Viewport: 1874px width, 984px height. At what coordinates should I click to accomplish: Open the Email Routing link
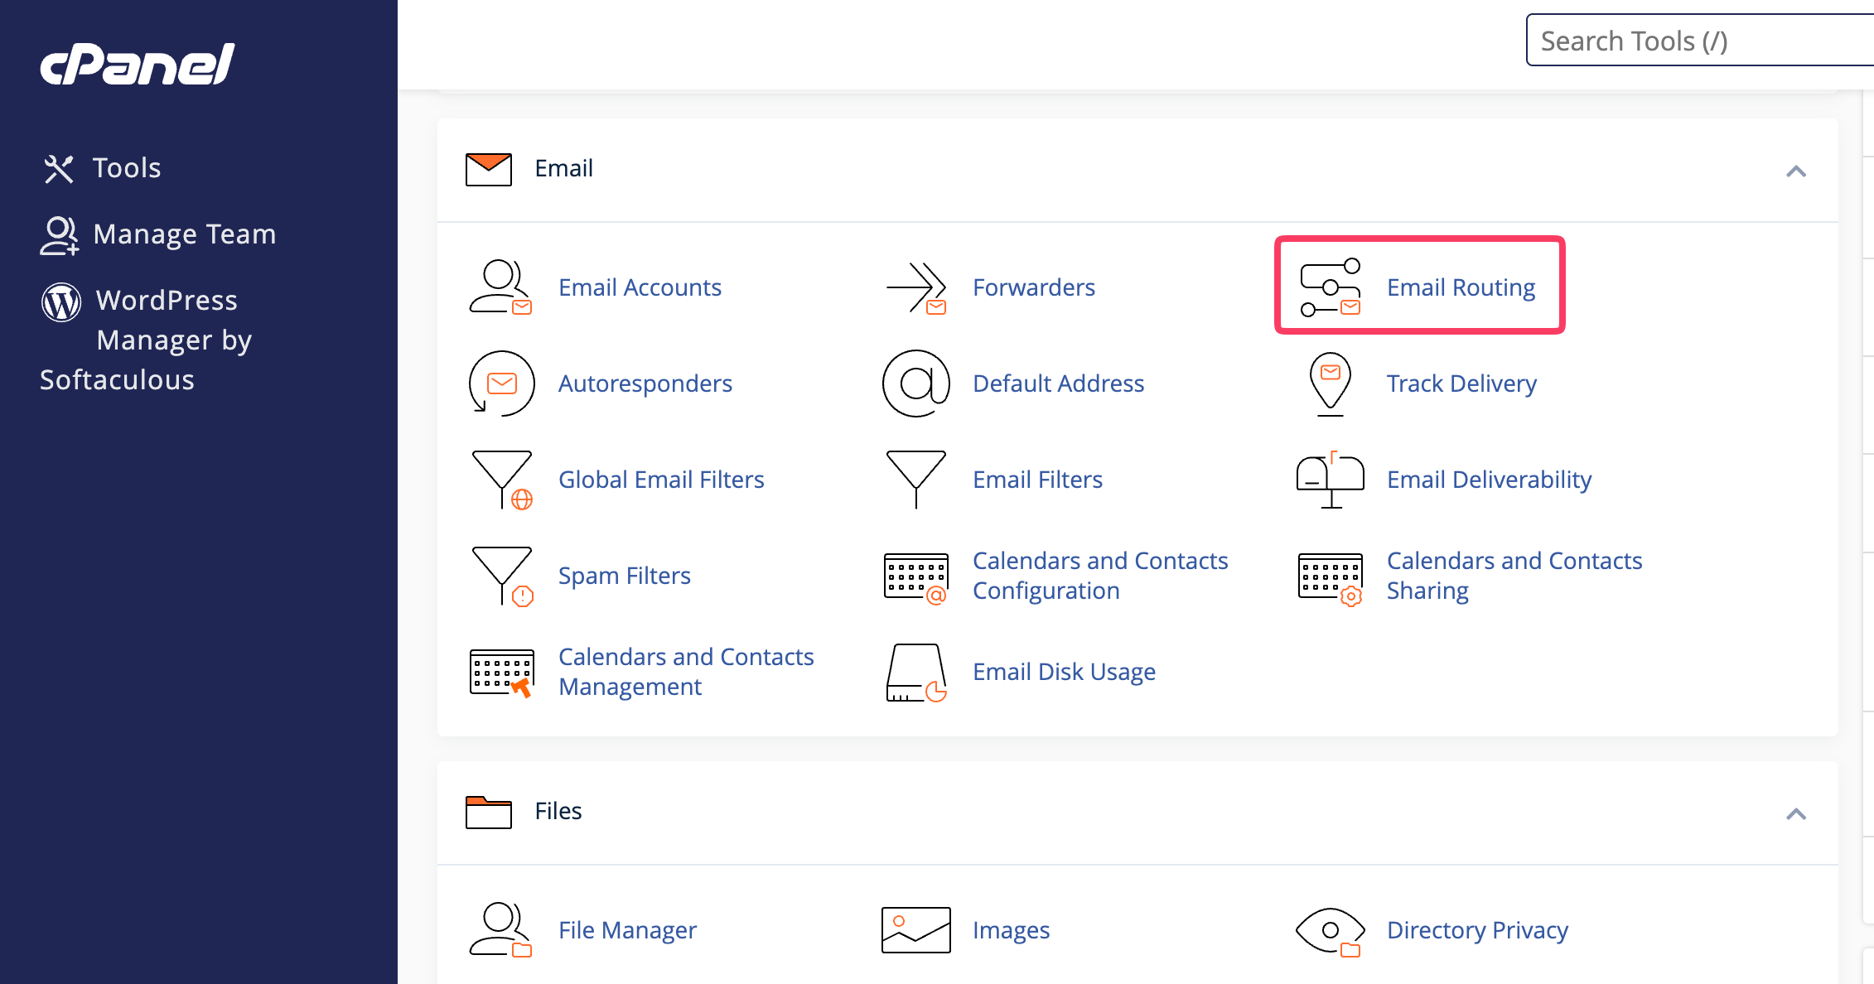tap(1461, 287)
